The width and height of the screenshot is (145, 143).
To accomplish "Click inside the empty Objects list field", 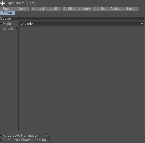I will pos(81,79).
